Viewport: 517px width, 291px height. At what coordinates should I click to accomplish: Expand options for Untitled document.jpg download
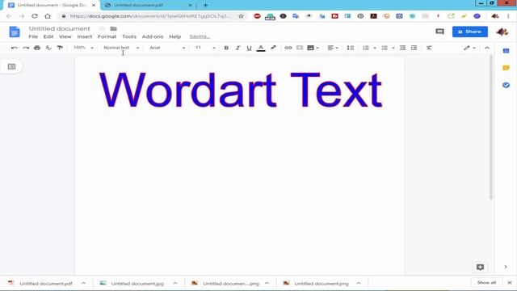click(175, 284)
